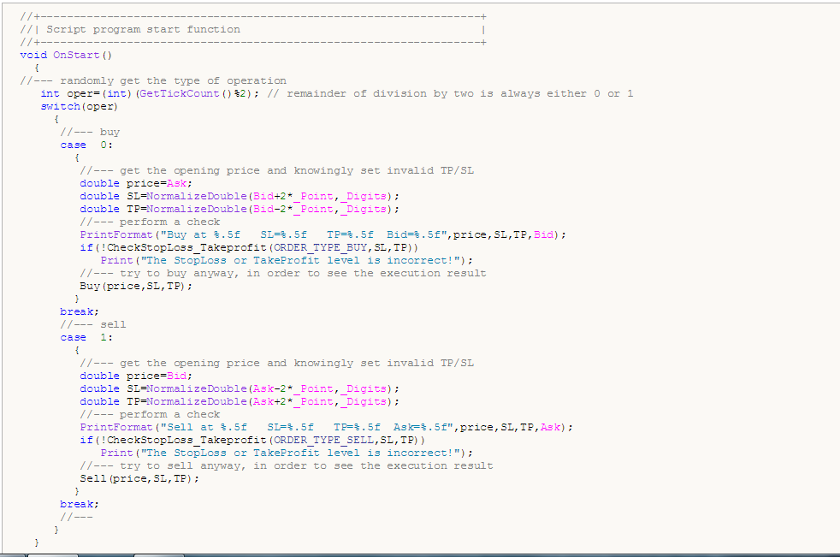Click the 'ORDER_TYPE_SELL' constant
Viewport: 840px width, 557px height.
[x=323, y=440]
